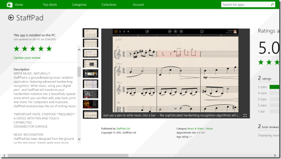Open publisher StaffPad Ltd link
The width and height of the screenshot is (281, 159).
click(123, 128)
